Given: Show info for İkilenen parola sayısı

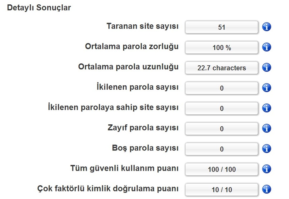Looking at the screenshot, I should (x=267, y=88).
